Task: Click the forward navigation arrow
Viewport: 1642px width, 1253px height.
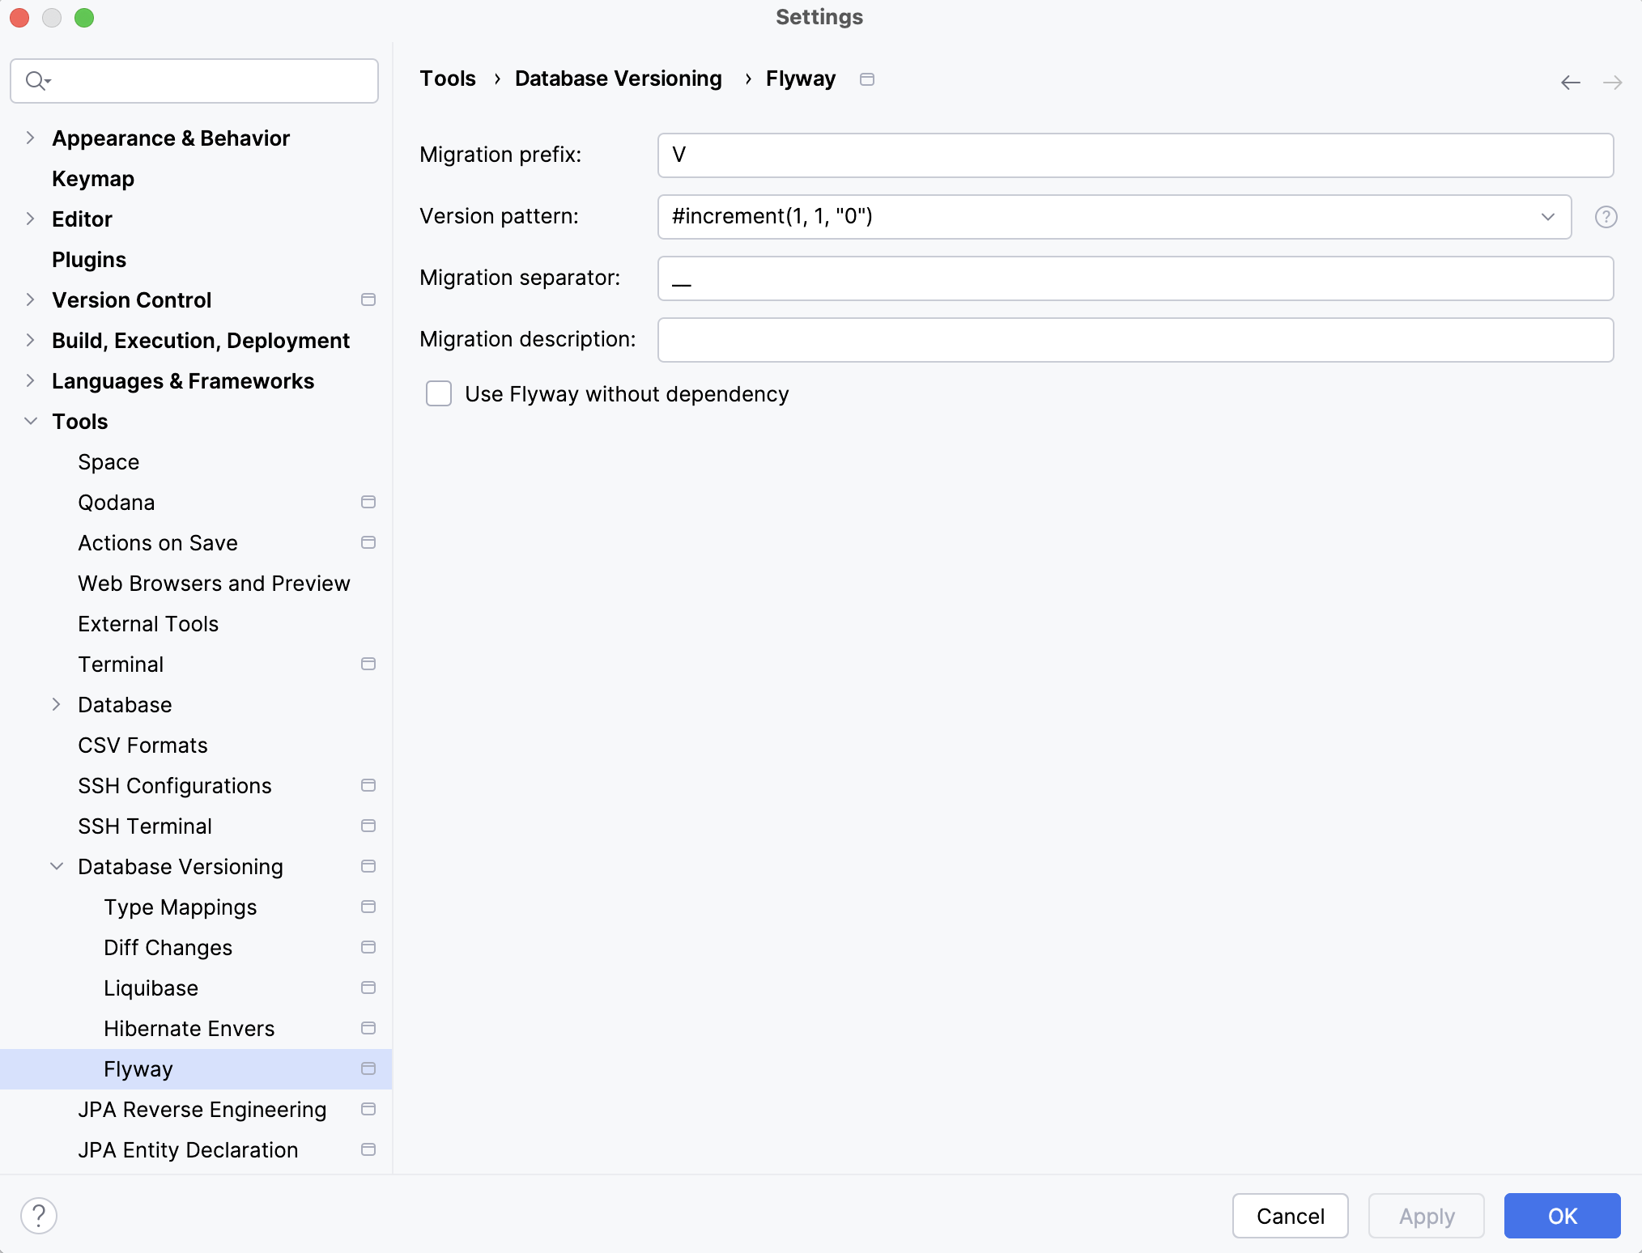Action: click(x=1613, y=82)
